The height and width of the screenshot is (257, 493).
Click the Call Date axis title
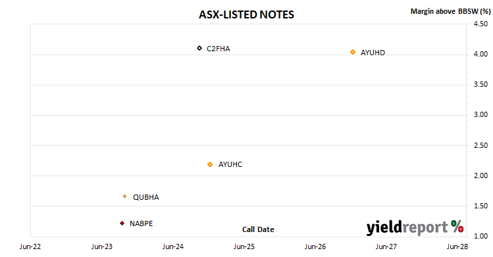click(258, 229)
